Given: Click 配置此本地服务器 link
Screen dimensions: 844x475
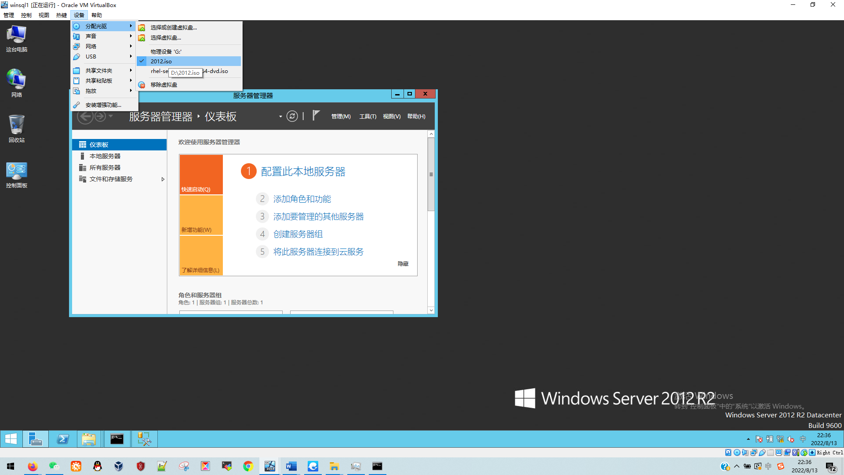Looking at the screenshot, I should [x=303, y=172].
